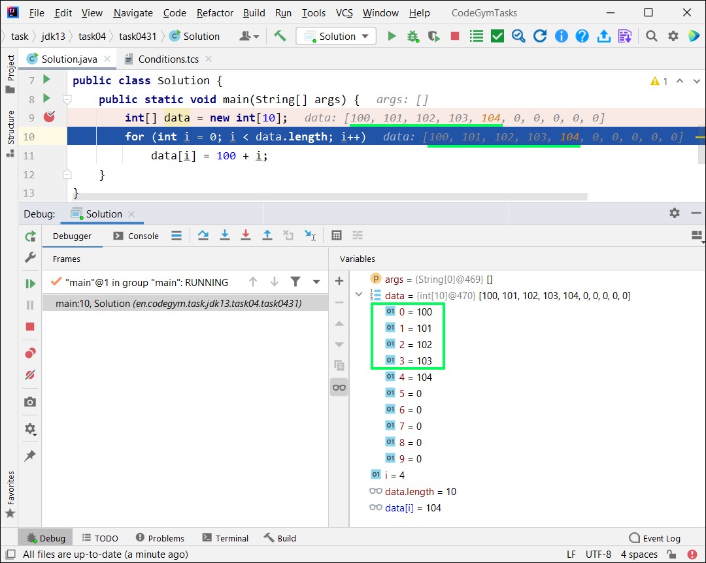Click Step Over in debugger toolbar
The height and width of the screenshot is (563, 706).
(x=203, y=235)
